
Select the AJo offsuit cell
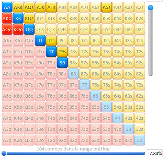7,40
